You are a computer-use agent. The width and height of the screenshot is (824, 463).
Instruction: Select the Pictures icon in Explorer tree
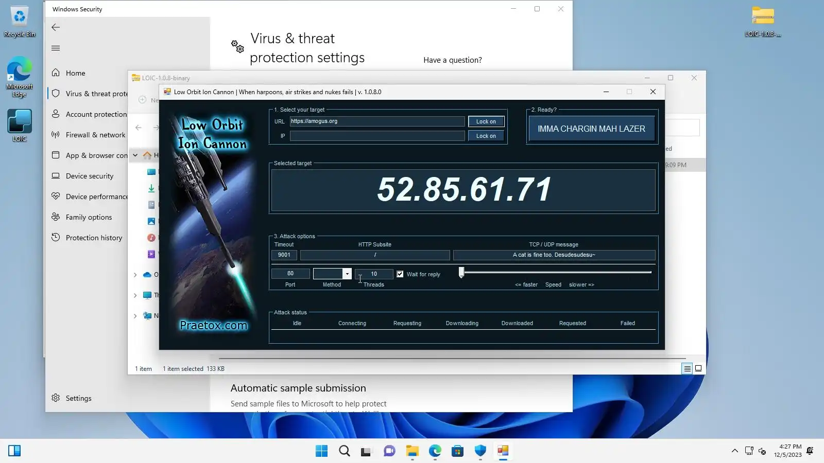[x=151, y=221]
